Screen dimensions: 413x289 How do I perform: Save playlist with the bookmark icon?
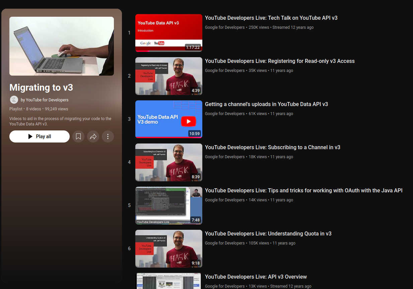click(78, 136)
